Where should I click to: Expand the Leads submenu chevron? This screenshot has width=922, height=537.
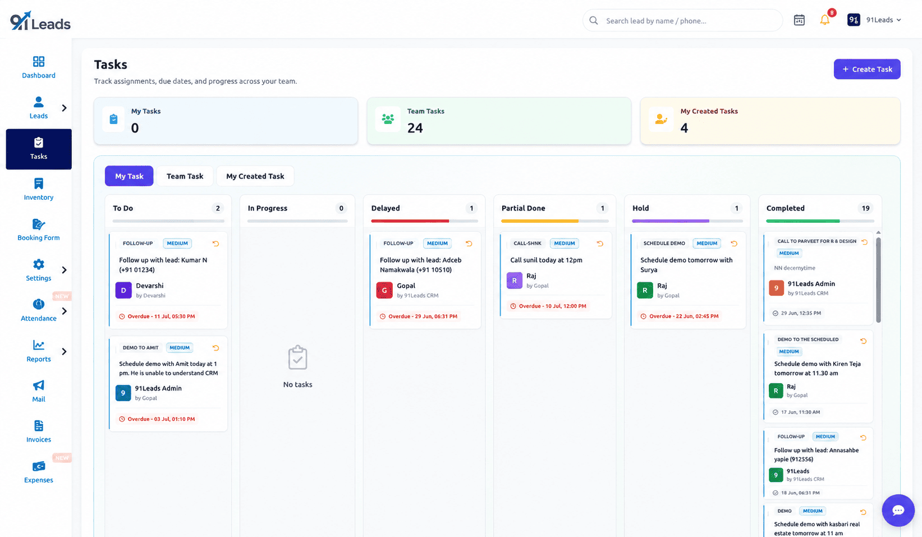pos(64,108)
